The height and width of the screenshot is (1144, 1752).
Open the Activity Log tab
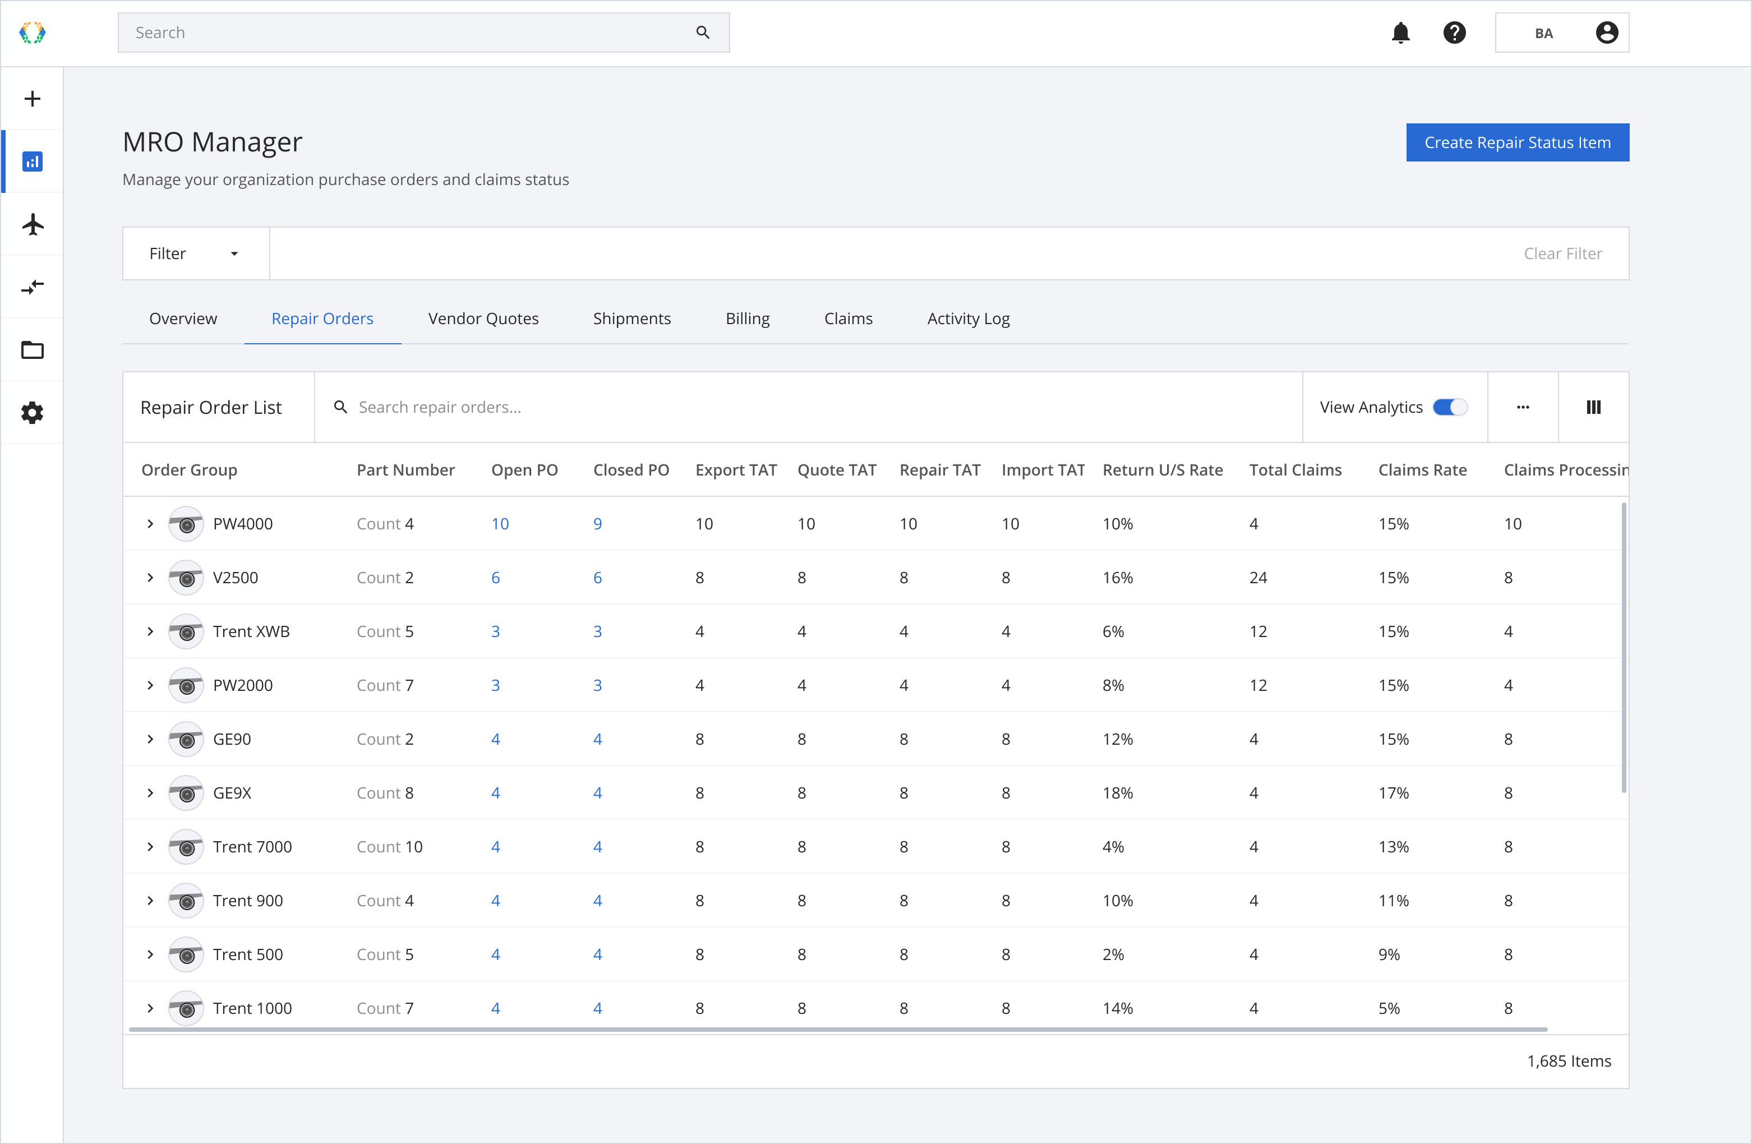[x=968, y=318]
